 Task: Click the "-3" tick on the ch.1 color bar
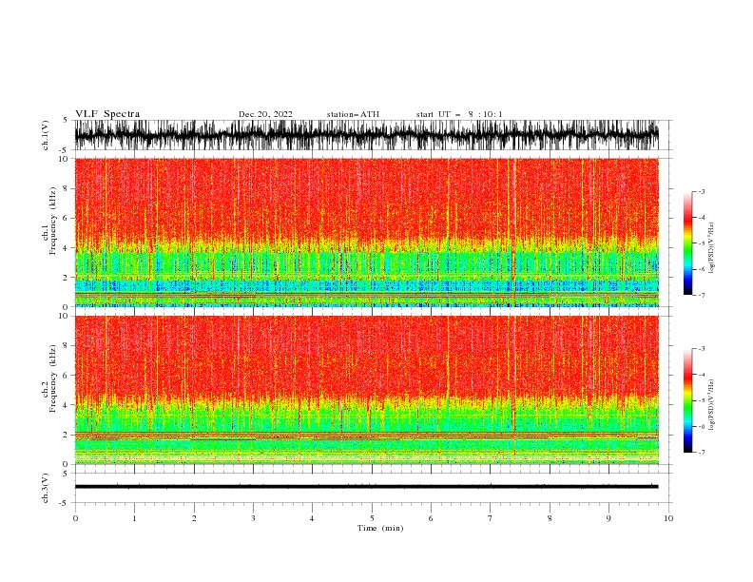[702, 191]
